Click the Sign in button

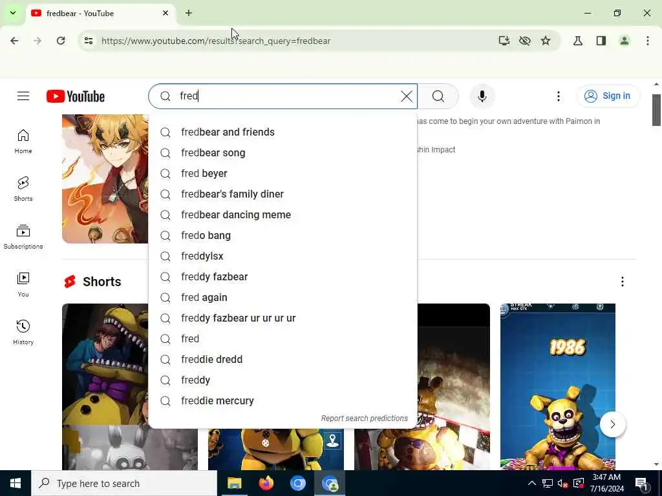pos(608,96)
